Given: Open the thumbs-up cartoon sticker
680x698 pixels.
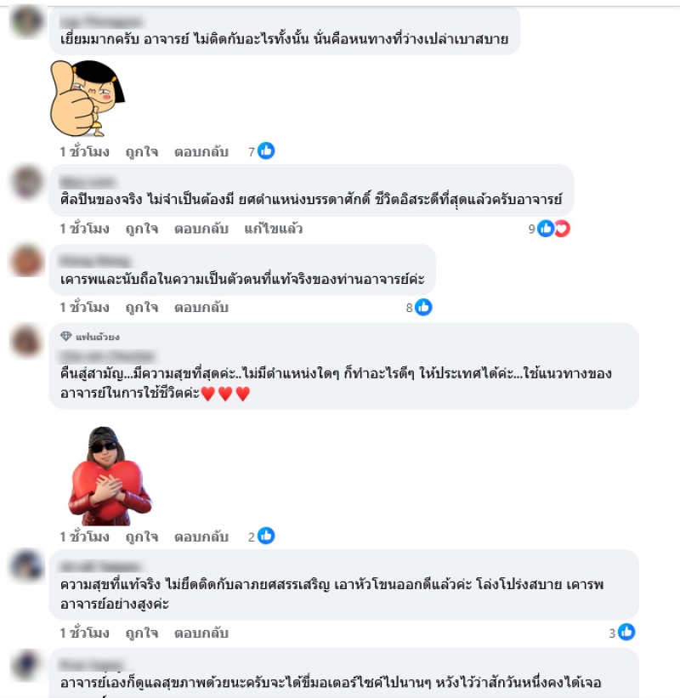Looking at the screenshot, I should [88, 98].
